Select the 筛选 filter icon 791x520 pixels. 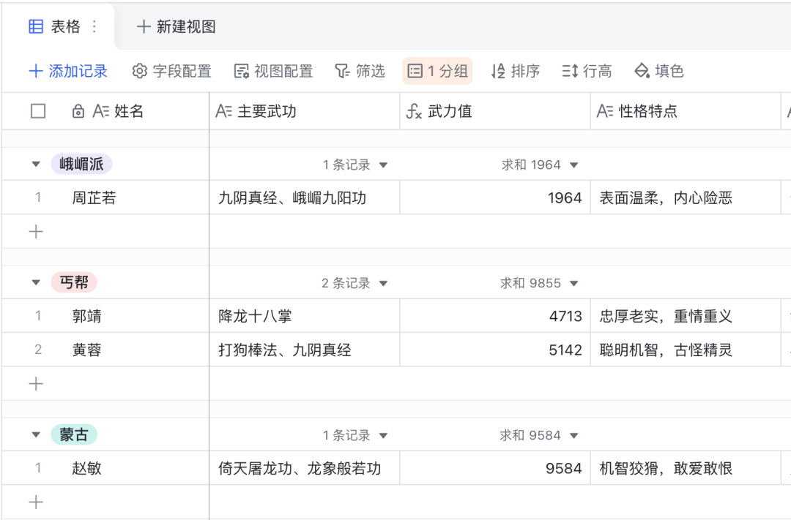pyautogui.click(x=341, y=71)
